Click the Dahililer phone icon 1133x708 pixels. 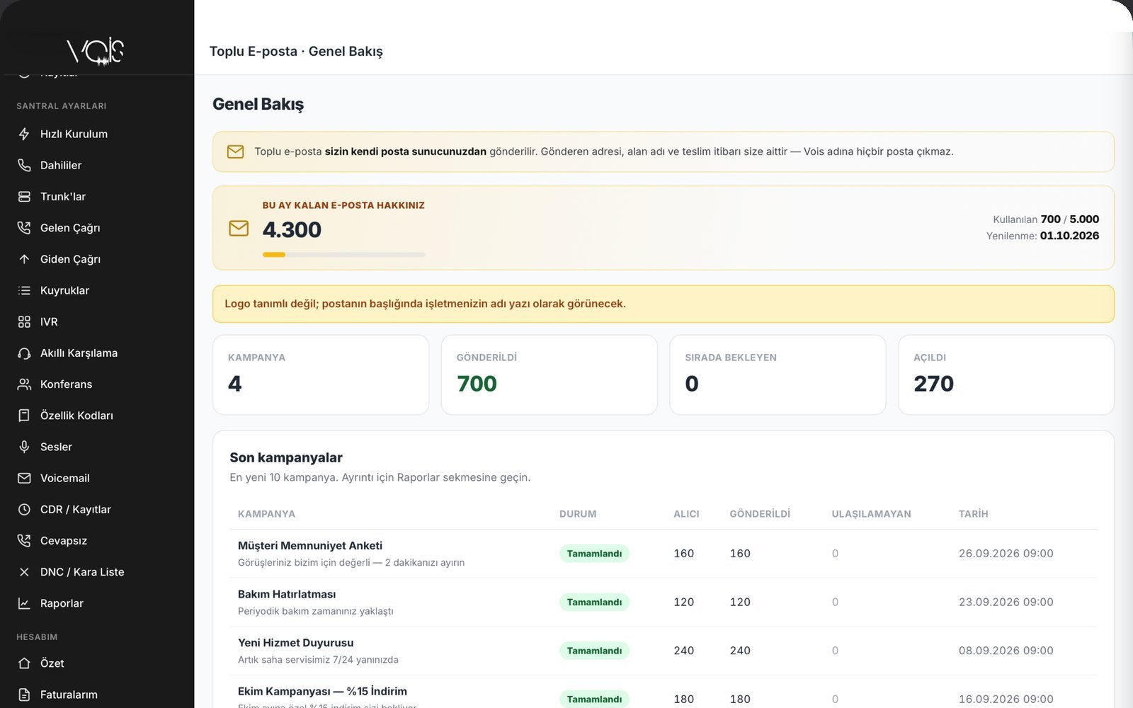pyautogui.click(x=24, y=165)
